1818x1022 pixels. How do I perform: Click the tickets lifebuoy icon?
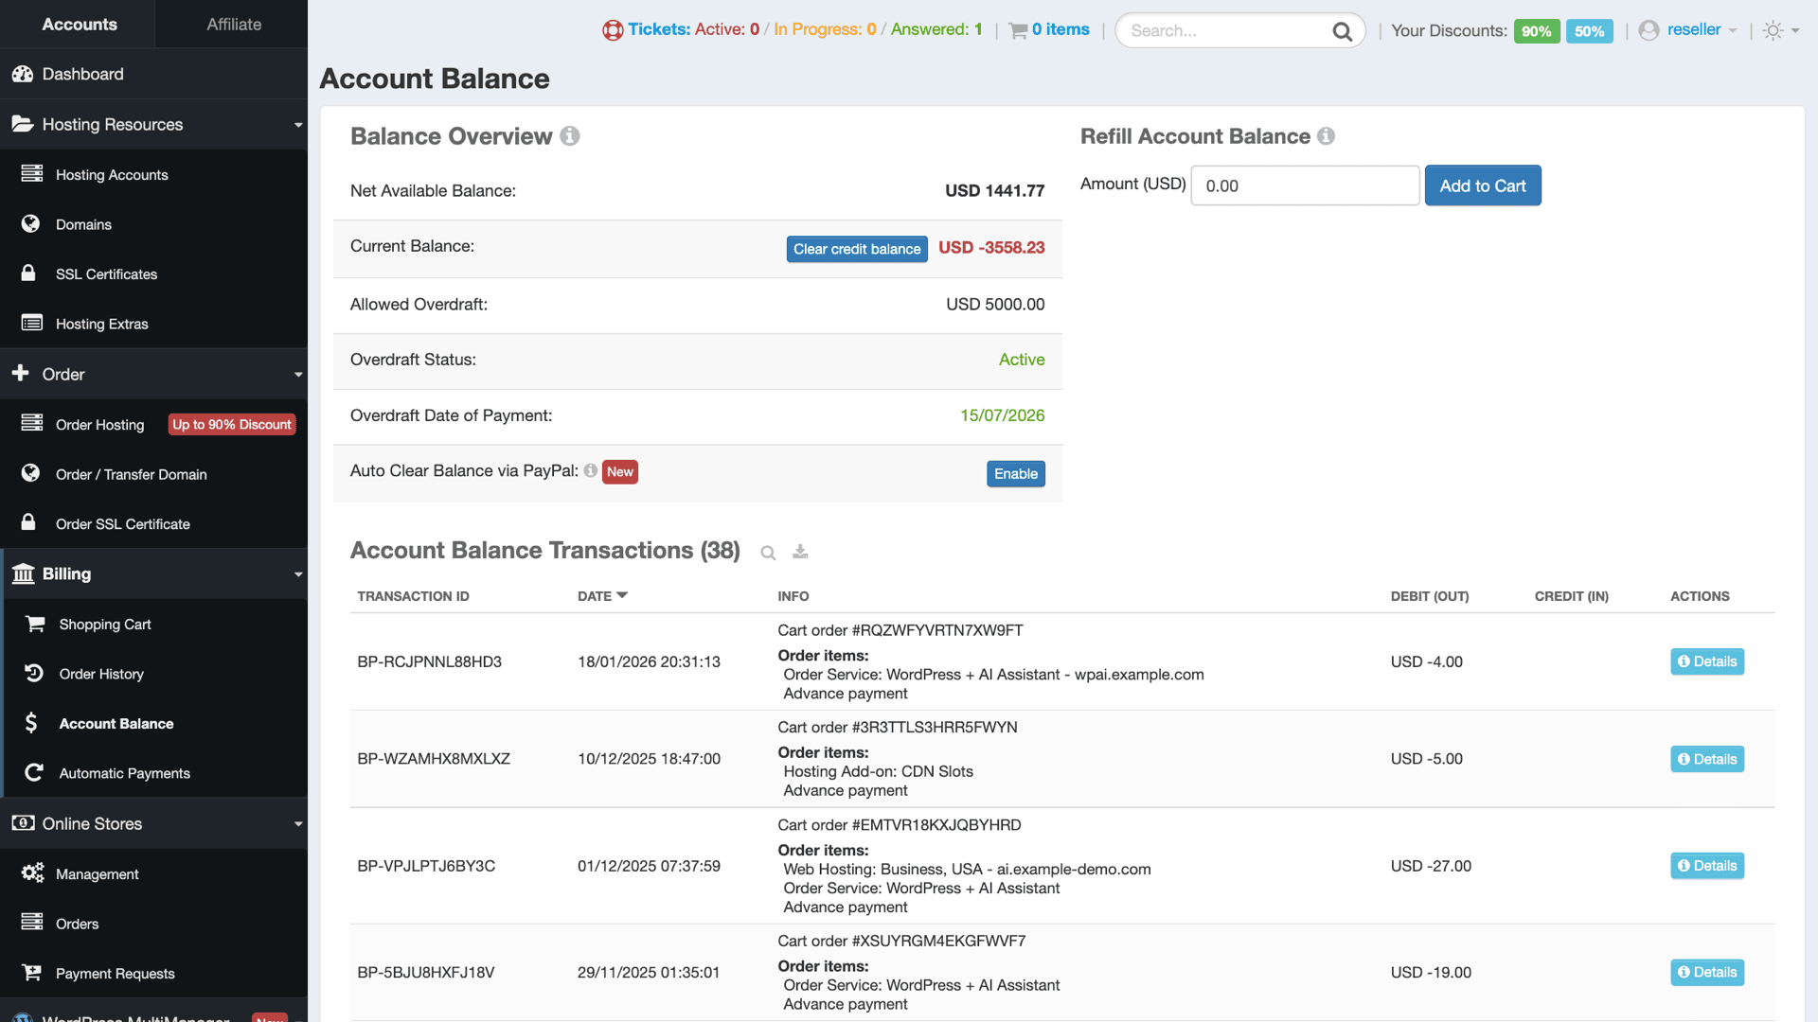coord(613,30)
